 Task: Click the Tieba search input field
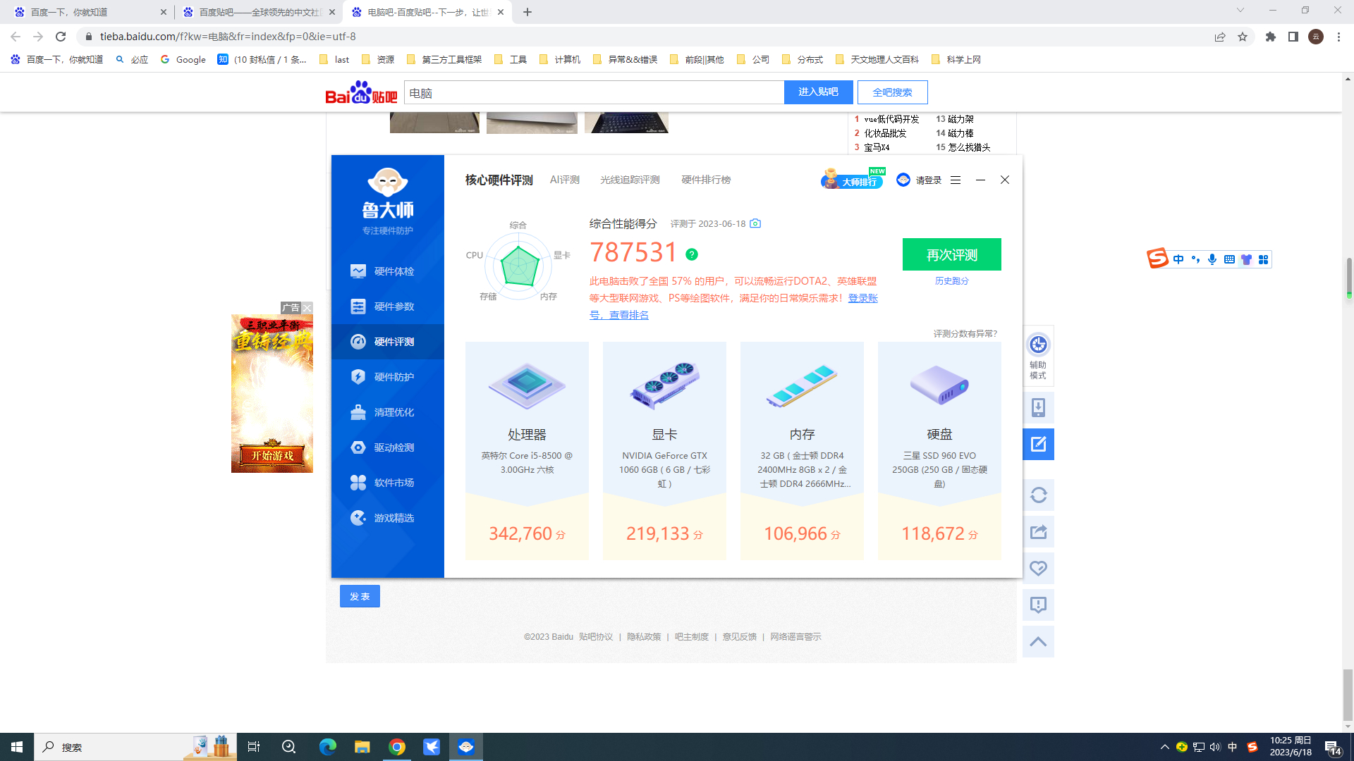coord(594,92)
